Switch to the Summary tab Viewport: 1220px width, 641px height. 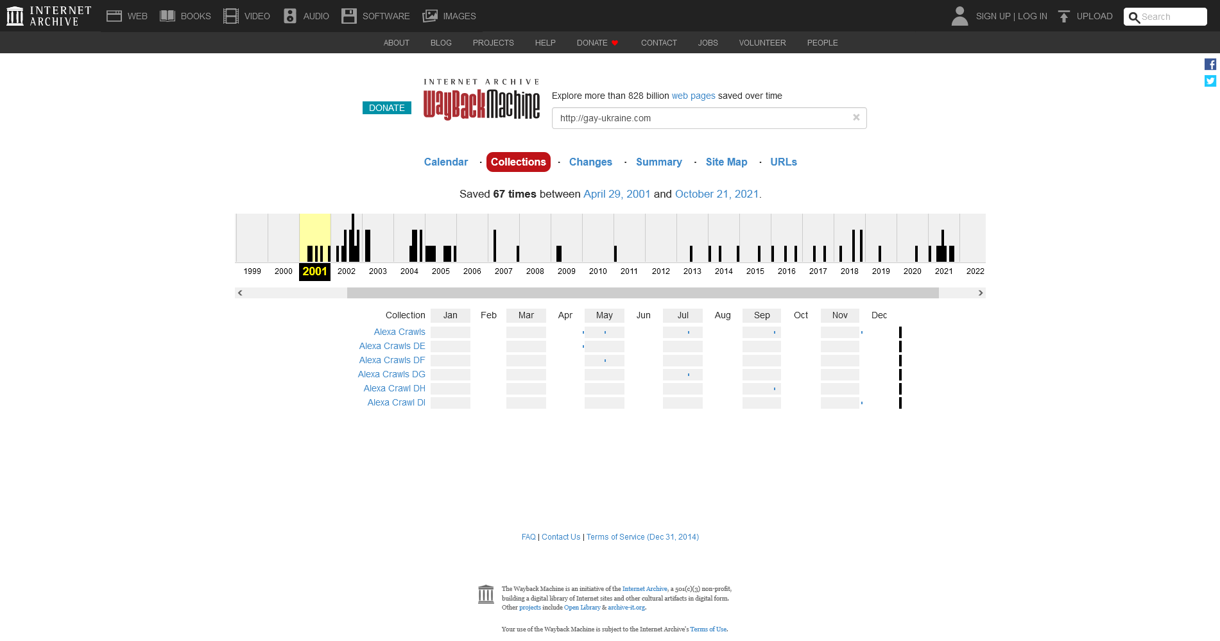coord(659,162)
